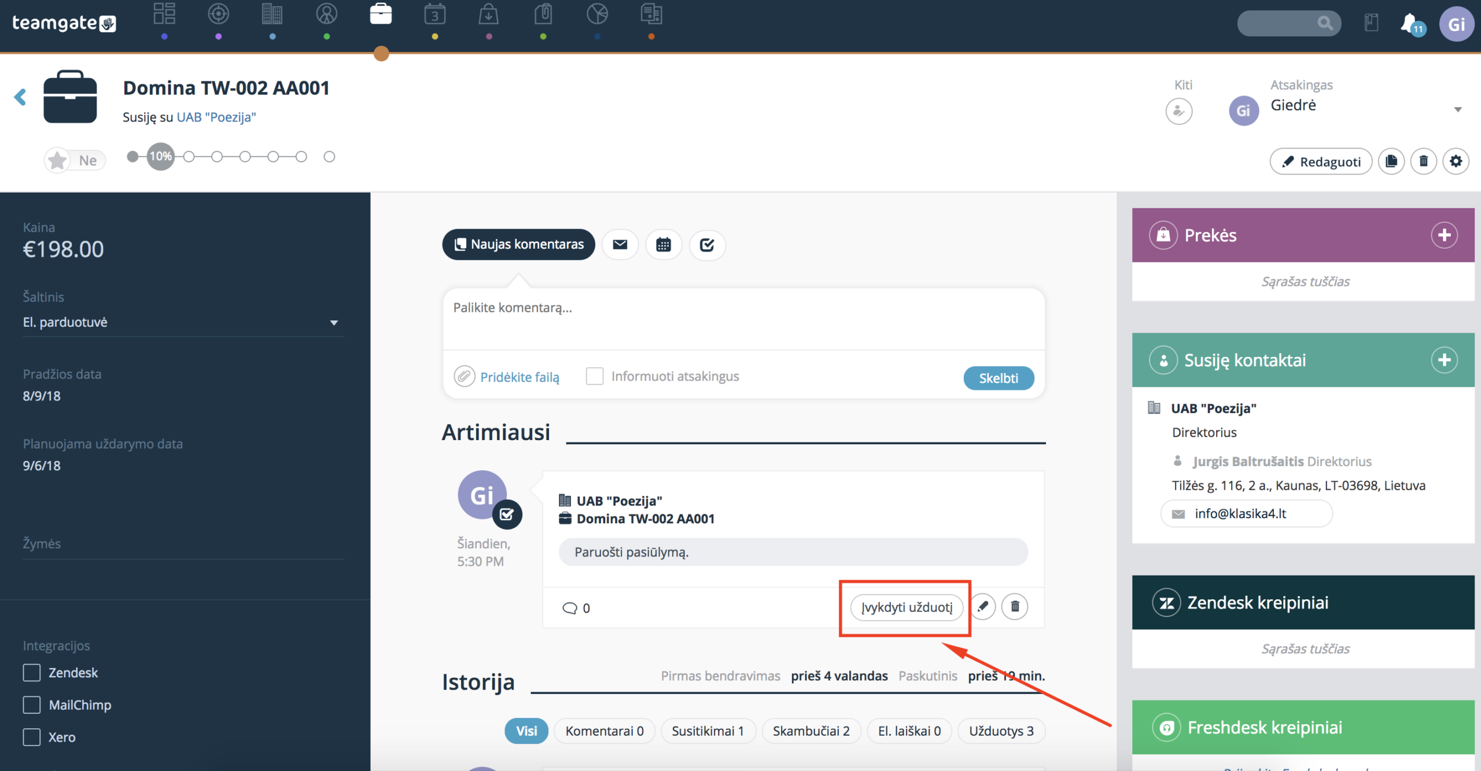Go back using the blue chevron arrow

(20, 97)
